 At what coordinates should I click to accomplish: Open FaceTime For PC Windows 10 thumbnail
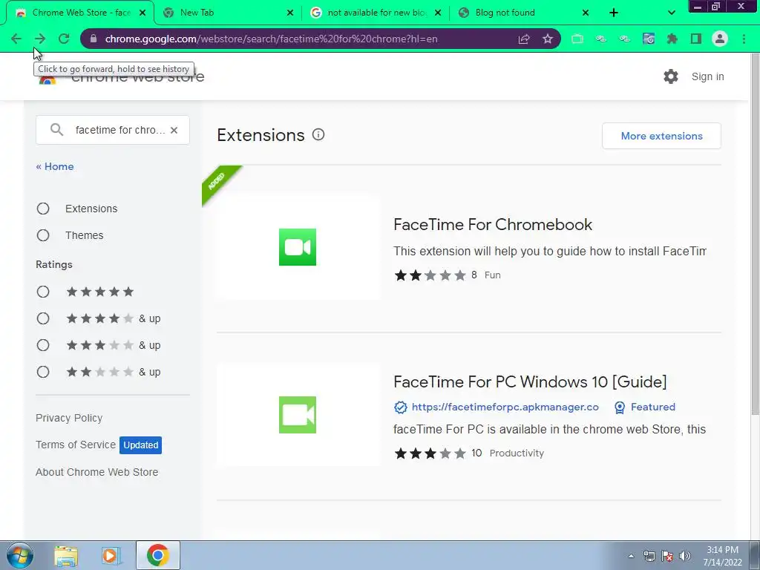(x=298, y=415)
